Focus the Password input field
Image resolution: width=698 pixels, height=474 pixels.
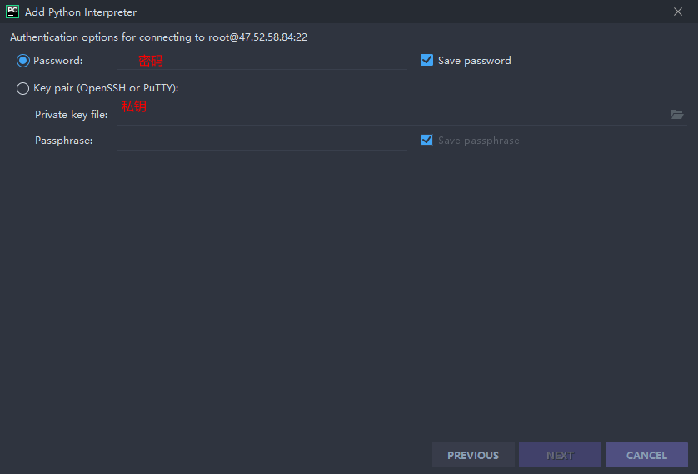coord(262,61)
